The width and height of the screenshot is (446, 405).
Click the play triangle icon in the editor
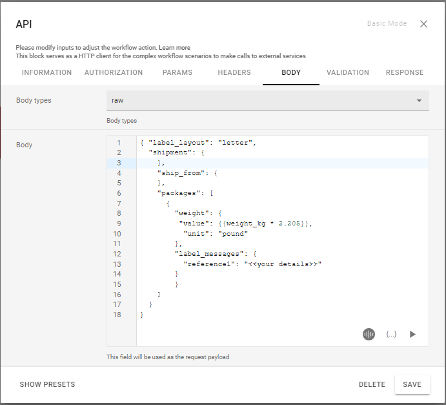point(412,334)
